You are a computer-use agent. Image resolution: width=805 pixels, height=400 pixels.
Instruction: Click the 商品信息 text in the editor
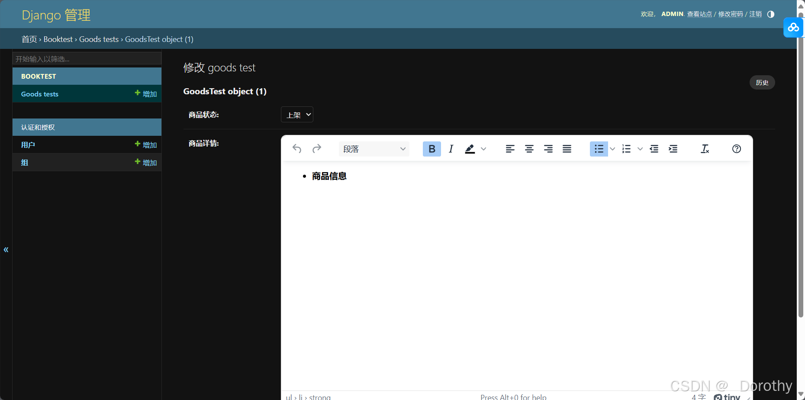(329, 176)
